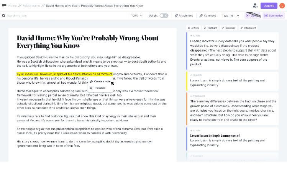Click the article title heading

tap(88, 42)
